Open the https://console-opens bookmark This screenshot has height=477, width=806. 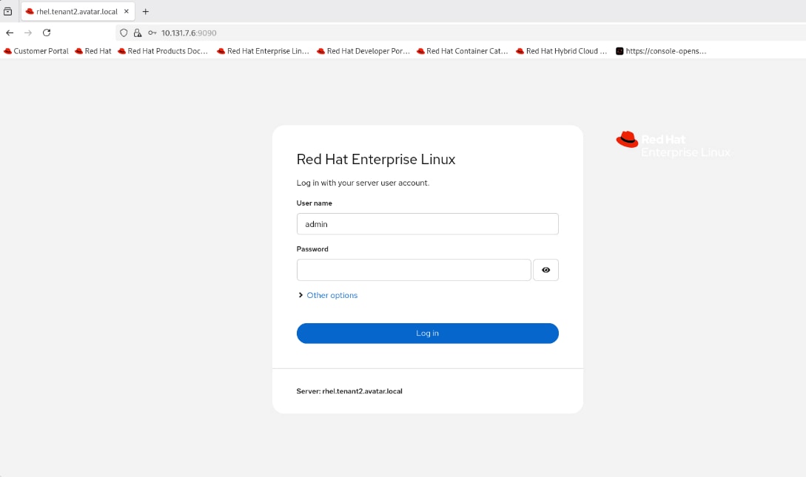tap(661, 51)
